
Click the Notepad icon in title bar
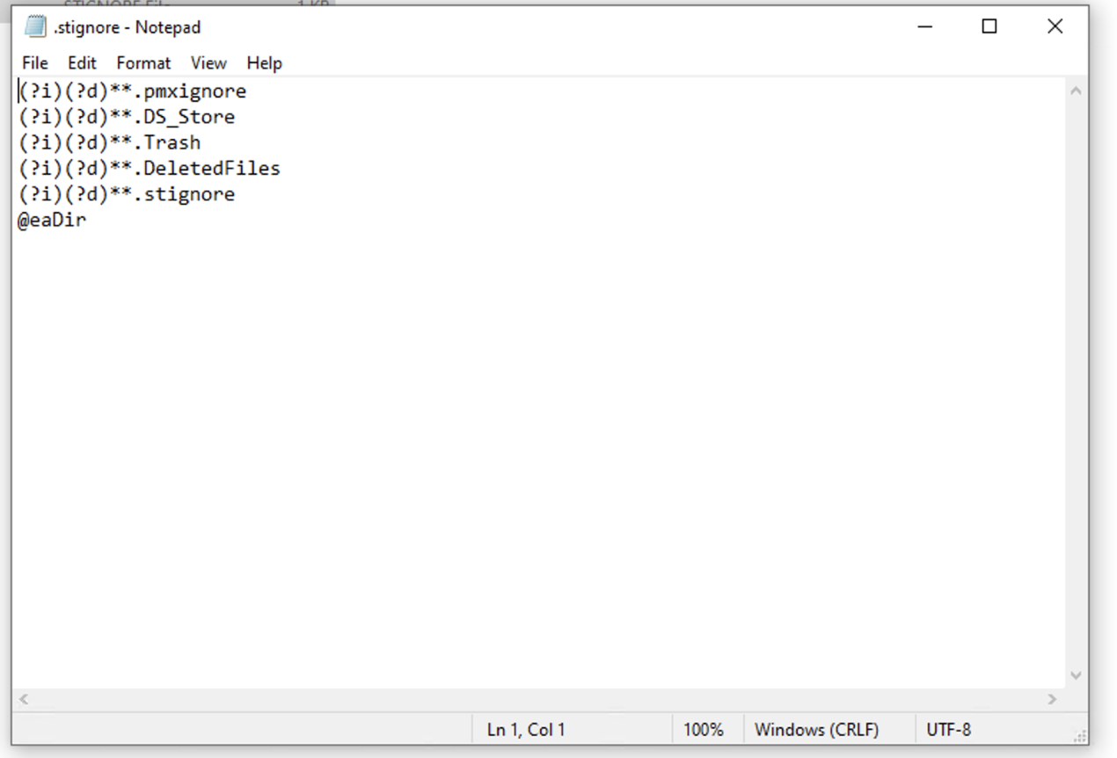point(35,27)
